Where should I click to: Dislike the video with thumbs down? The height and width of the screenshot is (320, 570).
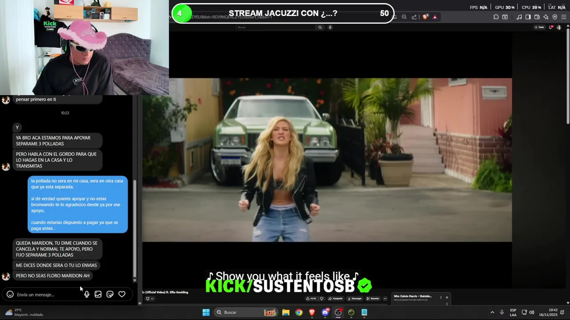tap(322, 299)
